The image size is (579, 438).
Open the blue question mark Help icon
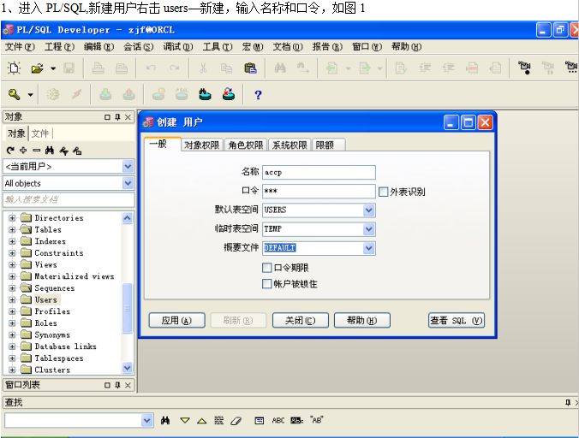258,95
